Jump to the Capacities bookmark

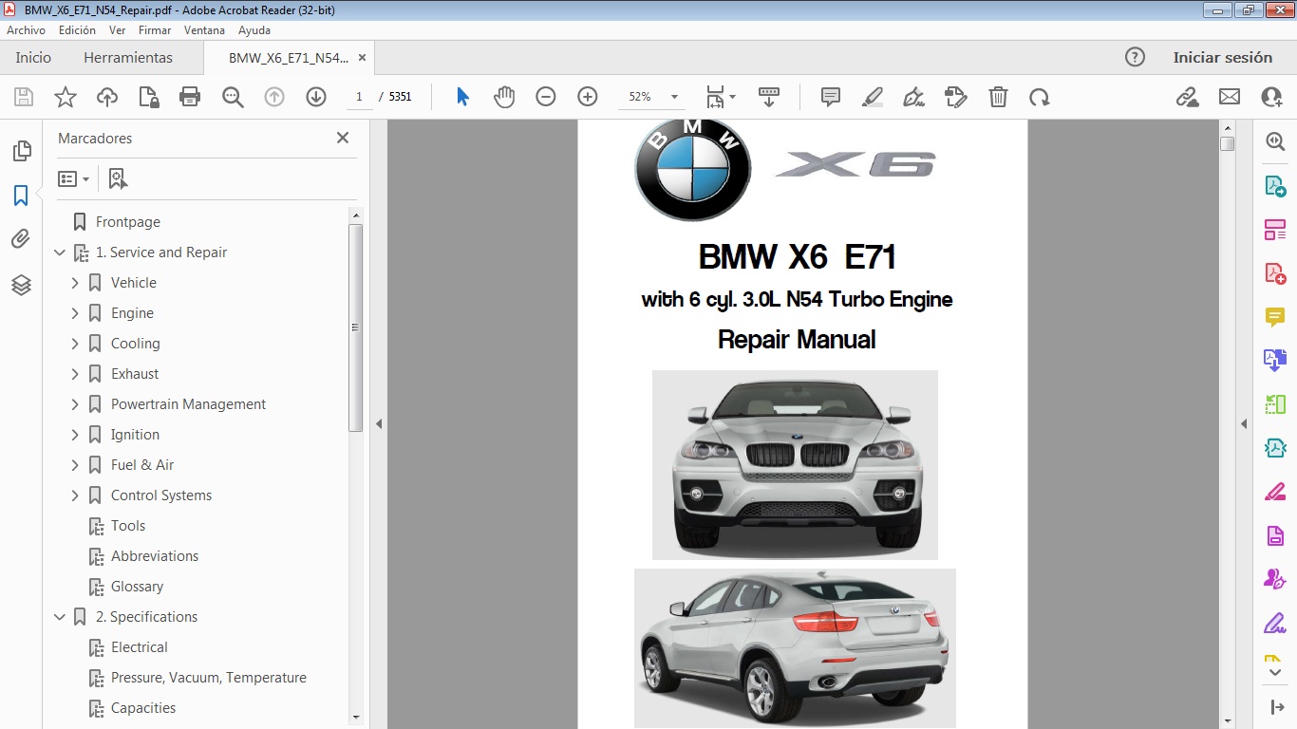pyautogui.click(x=143, y=708)
